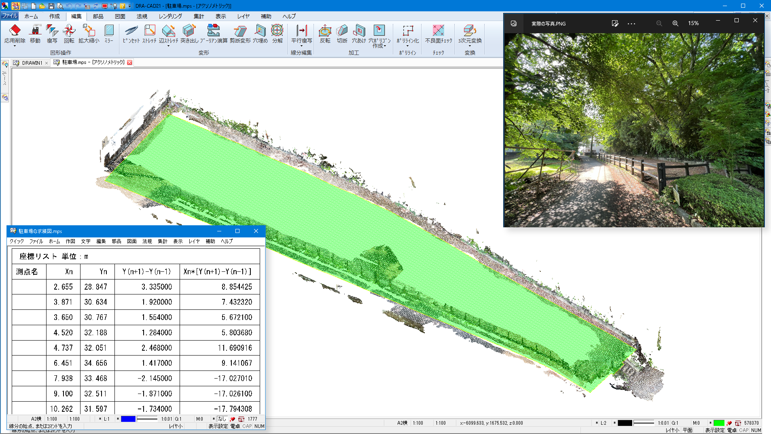Open the 3次元変換 dropdown menu
This screenshot has height=434, width=771.
470,46
